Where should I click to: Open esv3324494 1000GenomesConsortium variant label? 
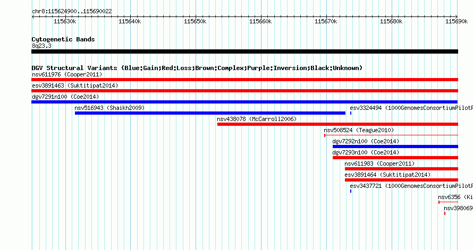click(411, 108)
